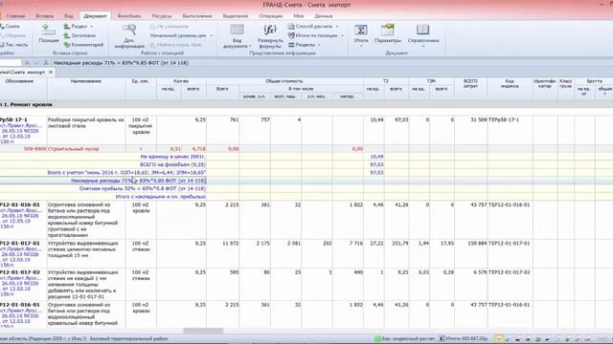Click the yellow highlighted status bar icon

click(x=498, y=339)
